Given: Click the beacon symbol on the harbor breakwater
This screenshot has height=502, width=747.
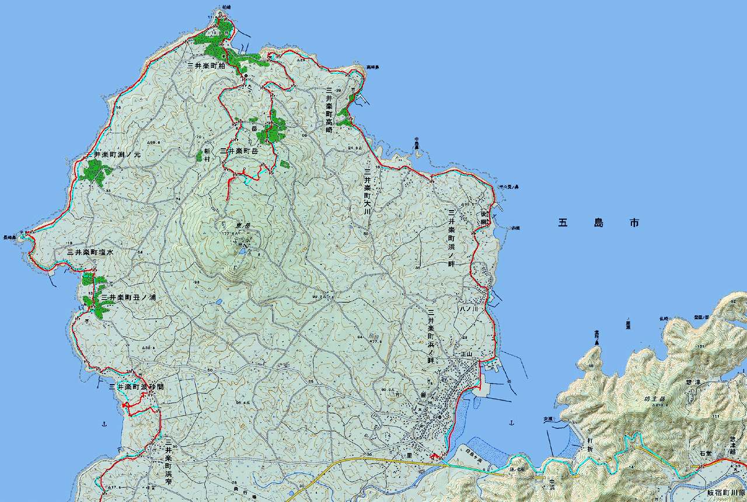Looking at the screenshot, I should pyautogui.click(x=509, y=381).
